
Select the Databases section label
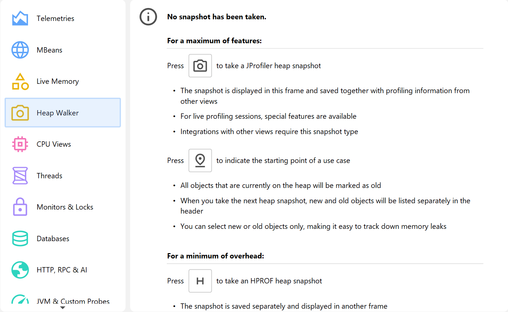(x=53, y=239)
